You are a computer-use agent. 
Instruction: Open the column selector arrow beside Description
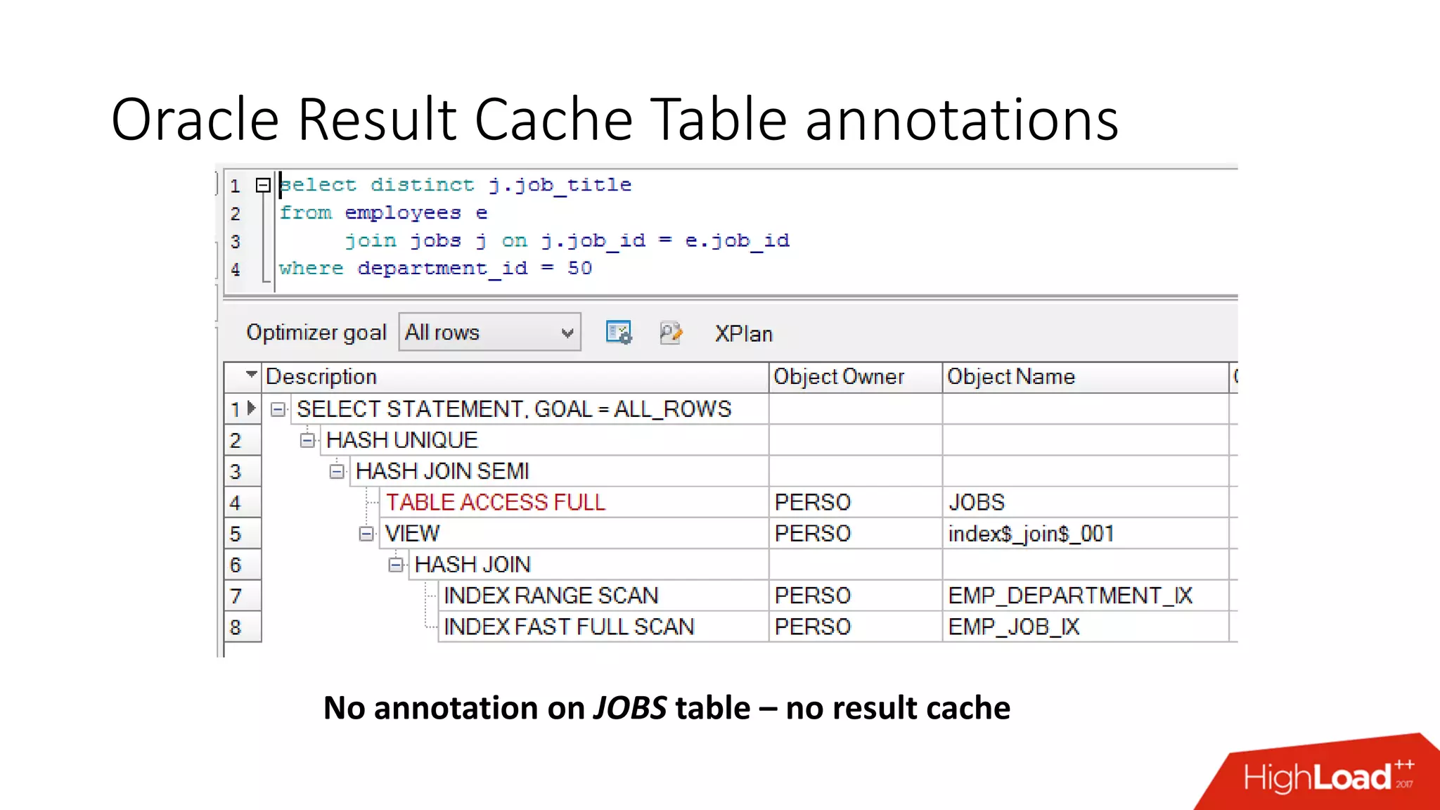click(x=251, y=375)
